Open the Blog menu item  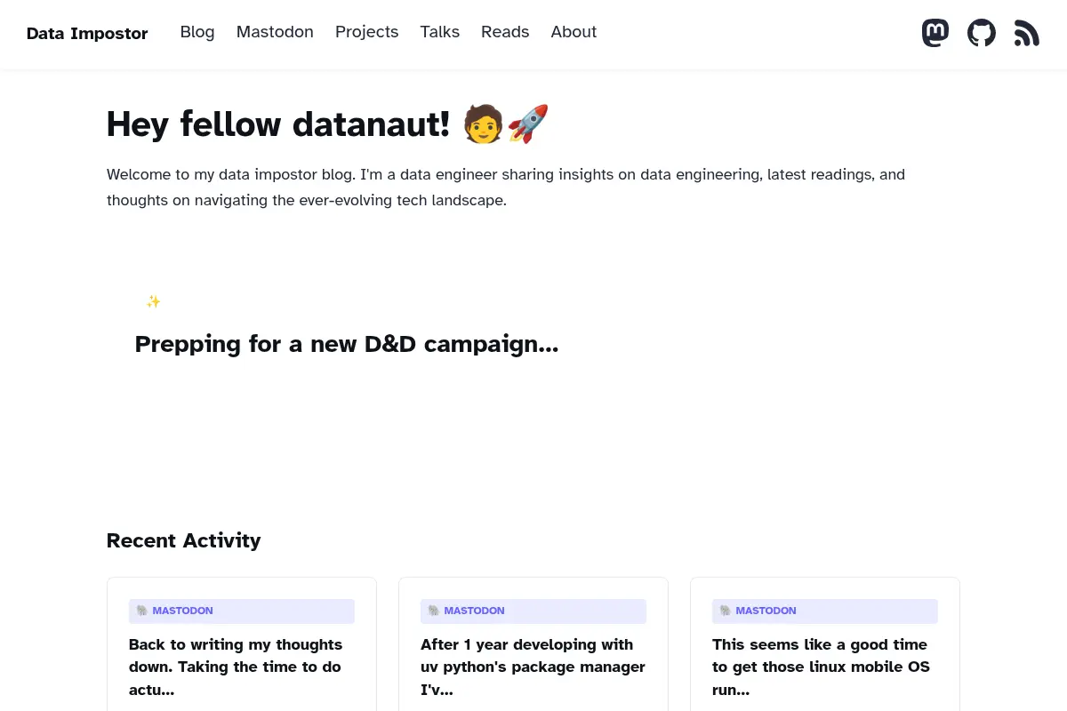click(x=197, y=32)
